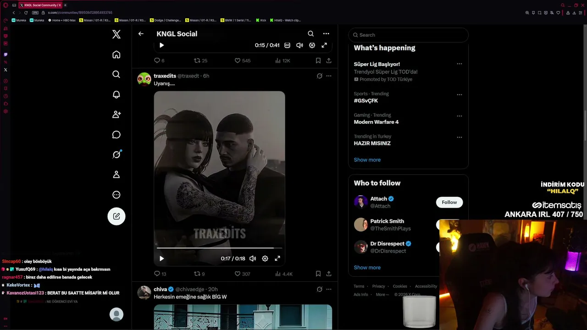
Task: Mute the TRAXEDITS video audio
Action: click(253, 258)
